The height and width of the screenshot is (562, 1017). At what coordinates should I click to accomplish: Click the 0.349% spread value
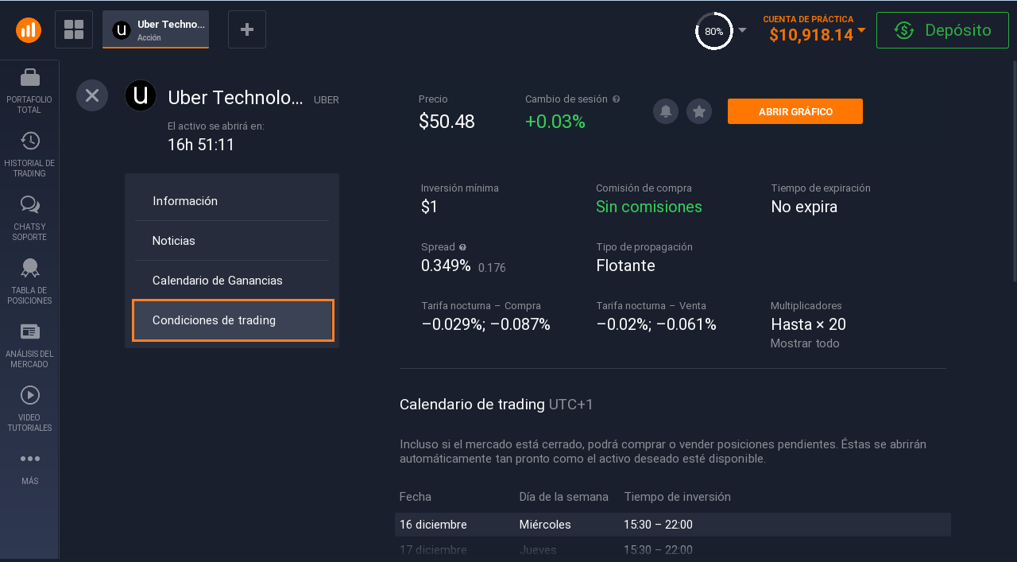tap(446, 265)
